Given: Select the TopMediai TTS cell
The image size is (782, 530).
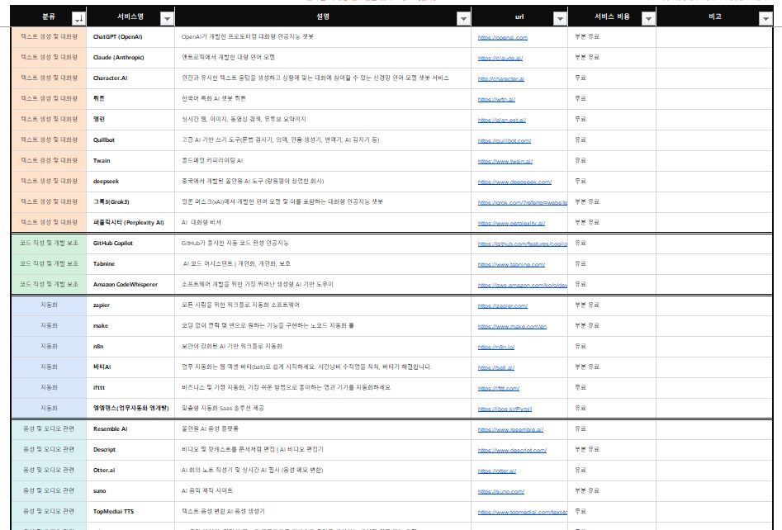Looking at the screenshot, I should click(x=130, y=512).
